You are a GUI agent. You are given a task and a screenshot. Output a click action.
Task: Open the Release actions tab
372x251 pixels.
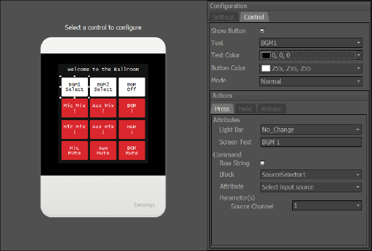271,109
